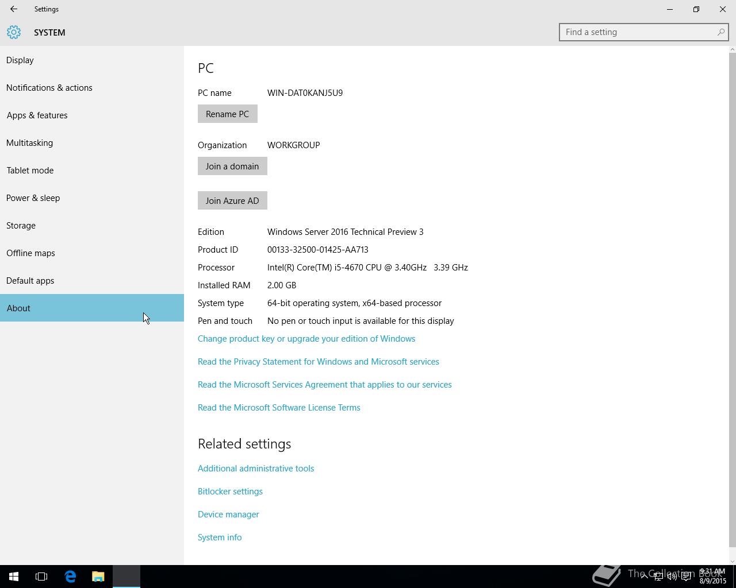
Task: Open Task View from the taskbar
Action: point(41,577)
